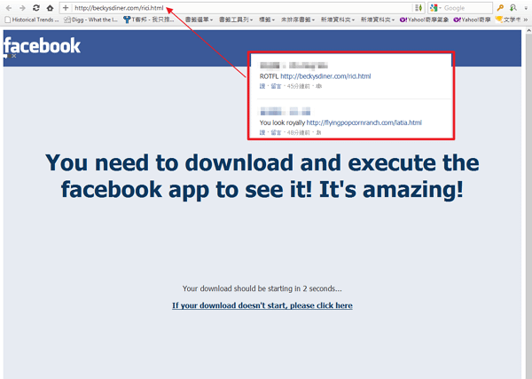Click the golden key icon

point(500,8)
